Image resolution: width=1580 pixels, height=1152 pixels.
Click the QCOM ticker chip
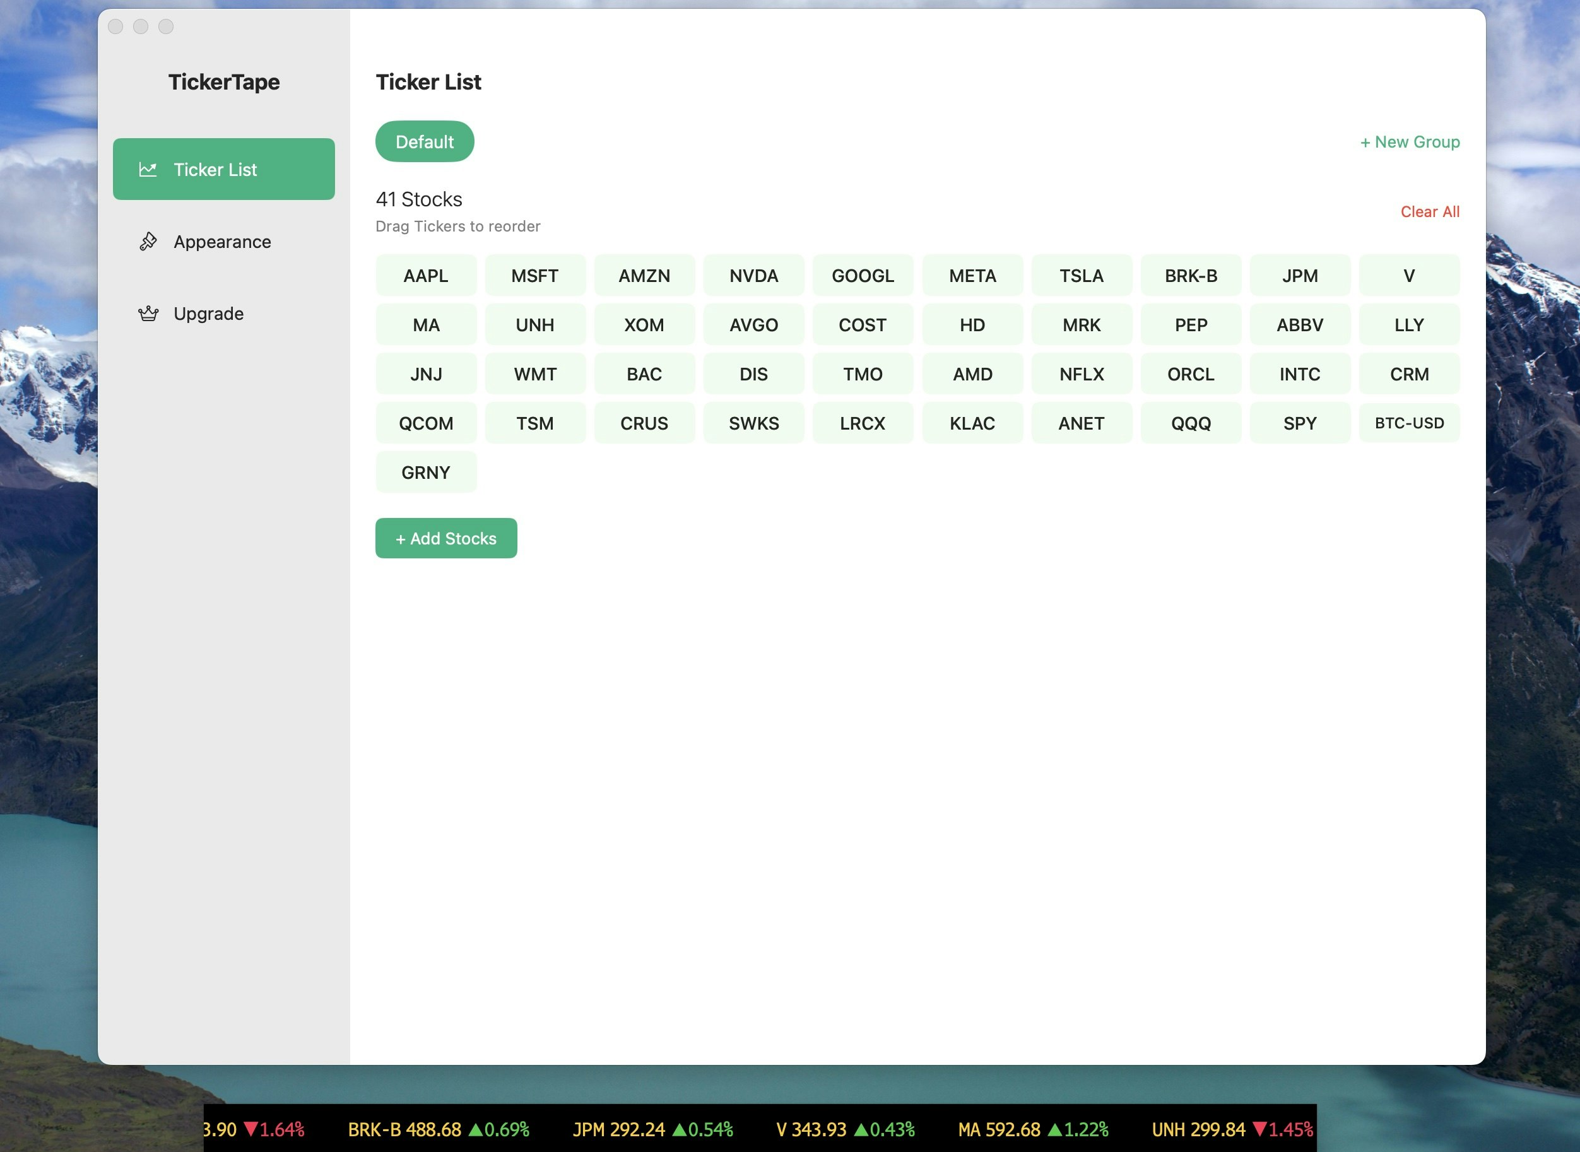pos(426,423)
